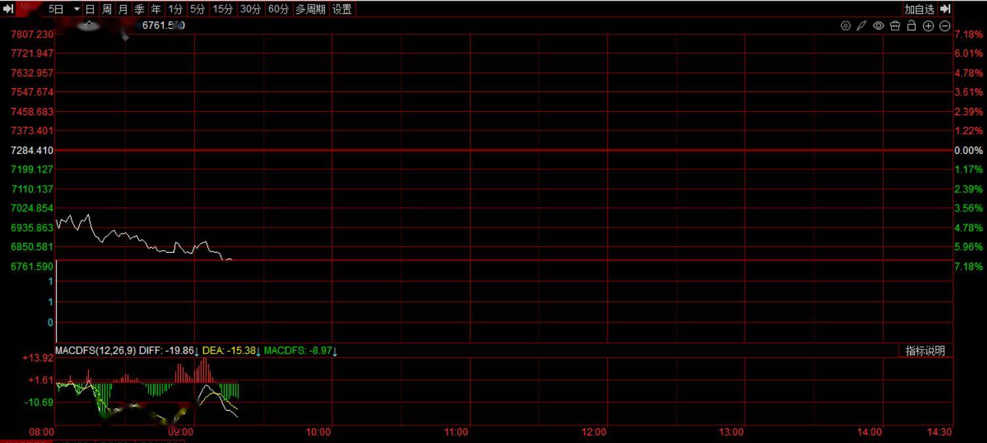987x443 pixels.
Task: Click the 14:30 time axis label
Action: coord(939,432)
